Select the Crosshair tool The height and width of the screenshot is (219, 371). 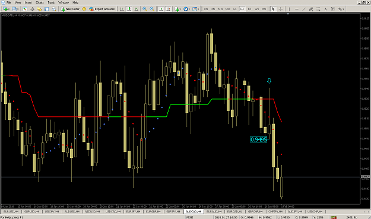click(281, 9)
